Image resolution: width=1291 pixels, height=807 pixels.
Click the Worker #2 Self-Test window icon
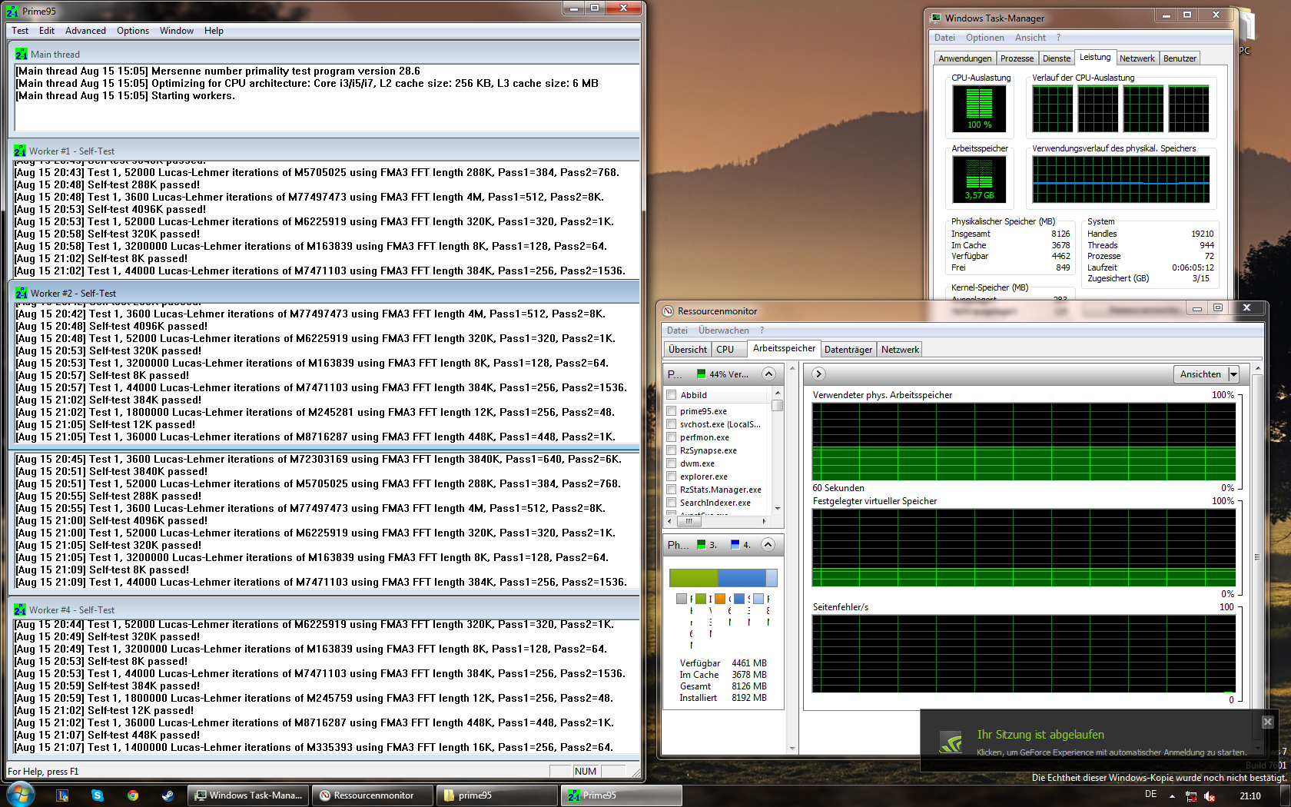[22, 294]
